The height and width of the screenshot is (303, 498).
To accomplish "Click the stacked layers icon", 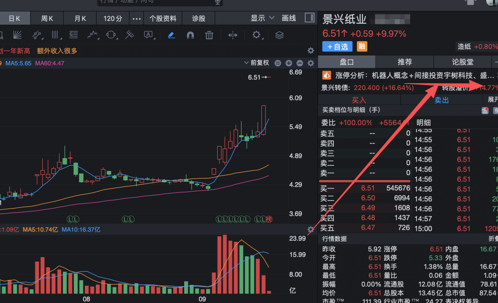I will point(279,35).
